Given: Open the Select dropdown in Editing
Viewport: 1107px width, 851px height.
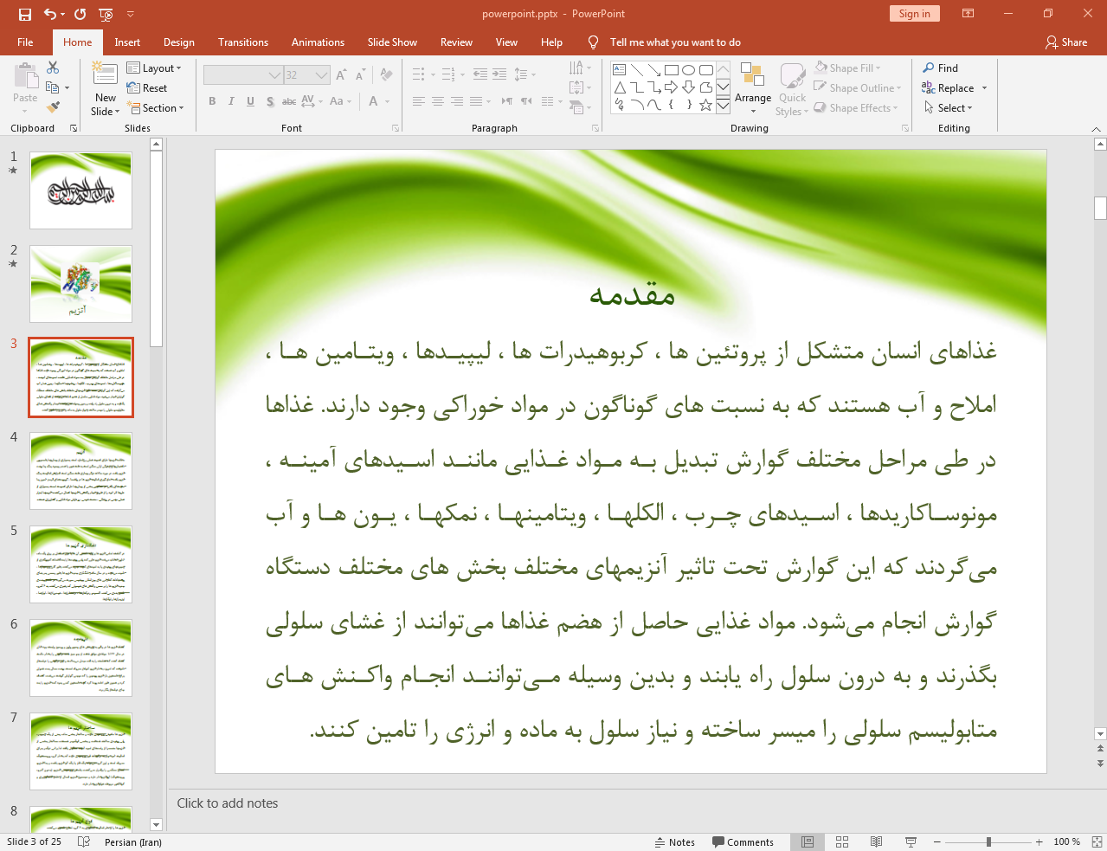Looking at the screenshot, I should [949, 107].
